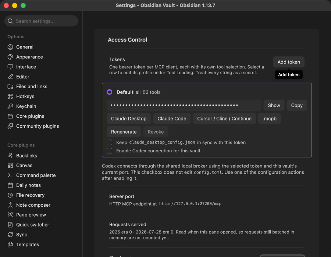Click the .mcpb export button
The width and height of the screenshot is (331, 257).
[269, 119]
